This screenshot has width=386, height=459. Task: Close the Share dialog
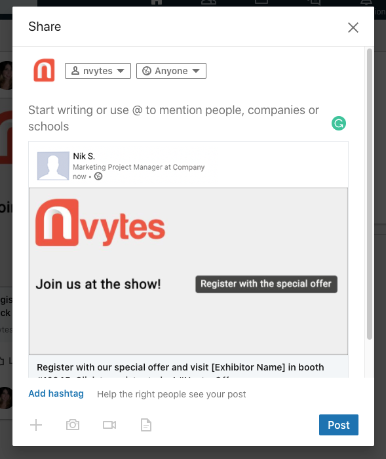coord(353,28)
